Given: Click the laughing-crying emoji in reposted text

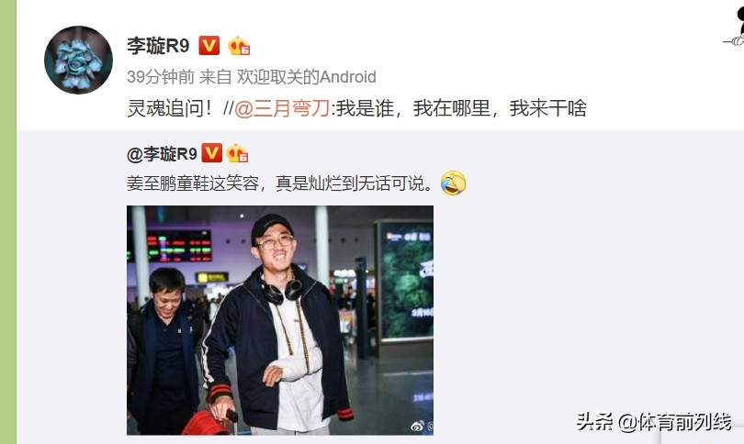Looking at the screenshot, I should [453, 183].
